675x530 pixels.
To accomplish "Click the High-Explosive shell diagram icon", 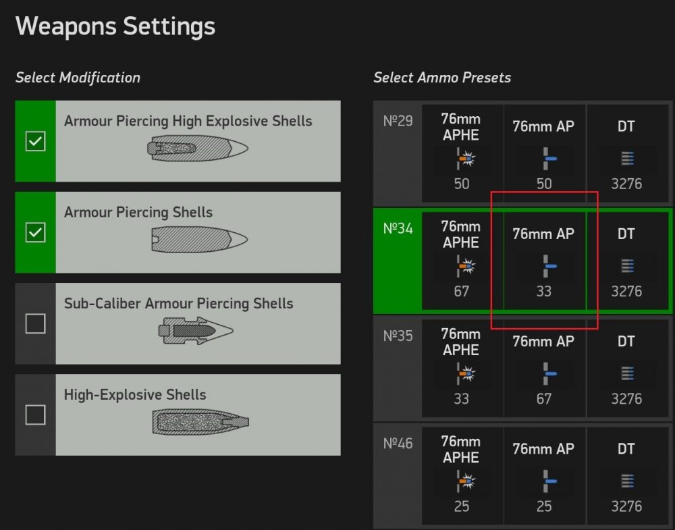I will (200, 422).
